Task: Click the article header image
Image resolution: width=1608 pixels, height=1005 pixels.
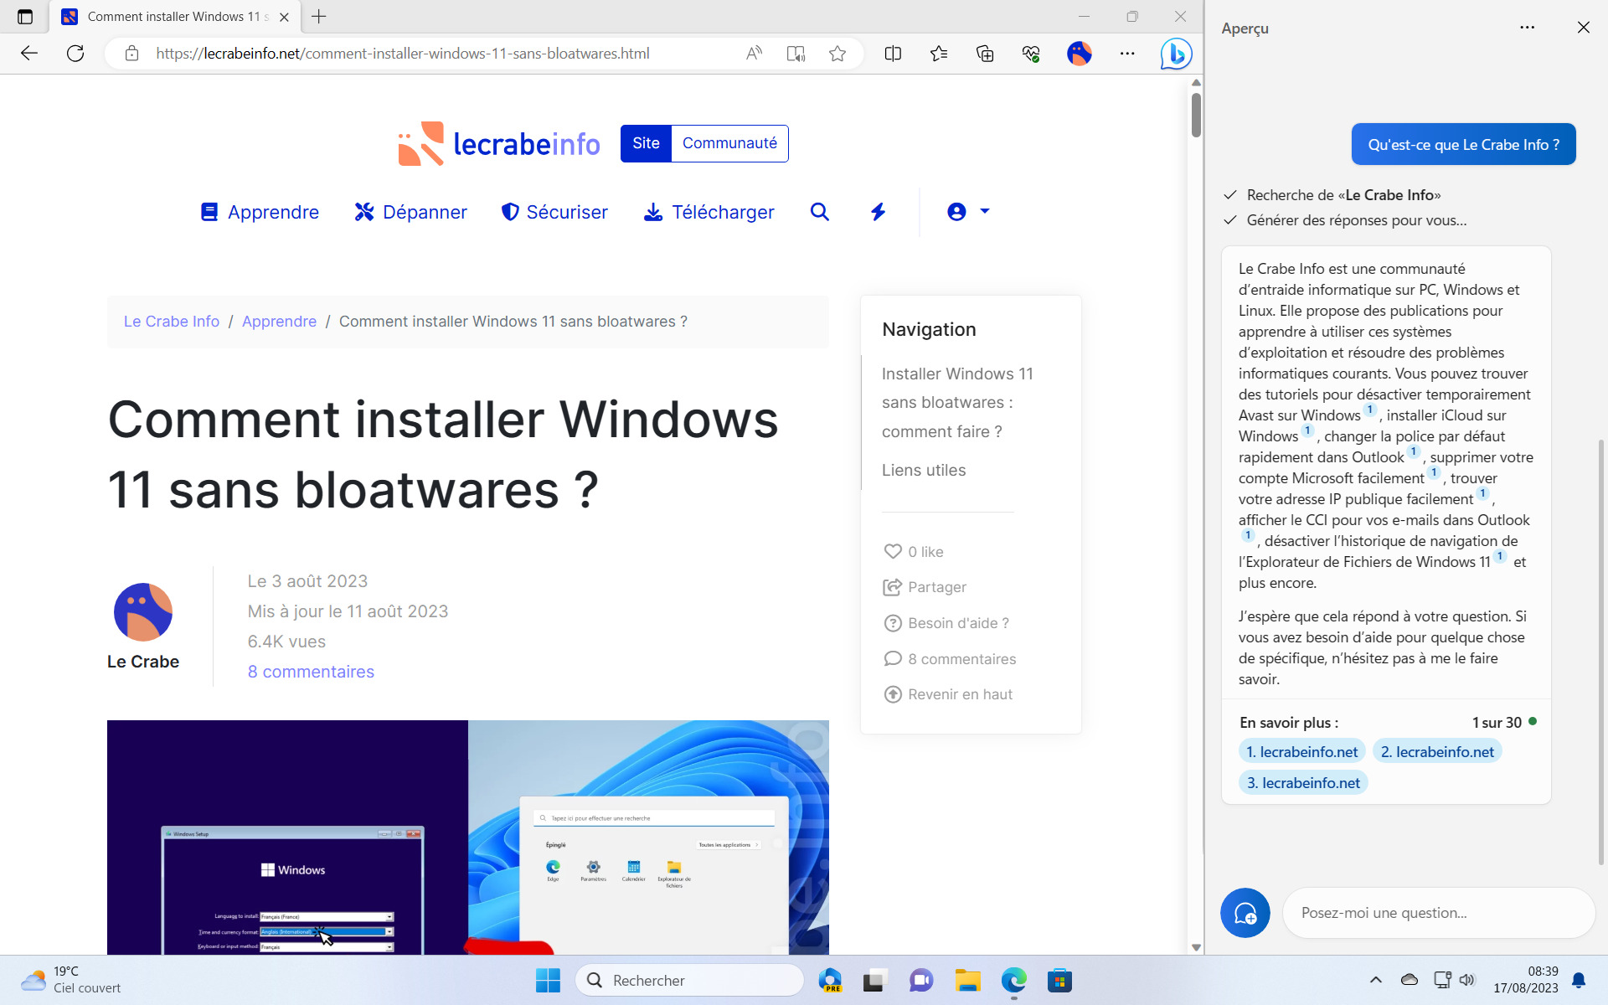Action: [x=468, y=837]
